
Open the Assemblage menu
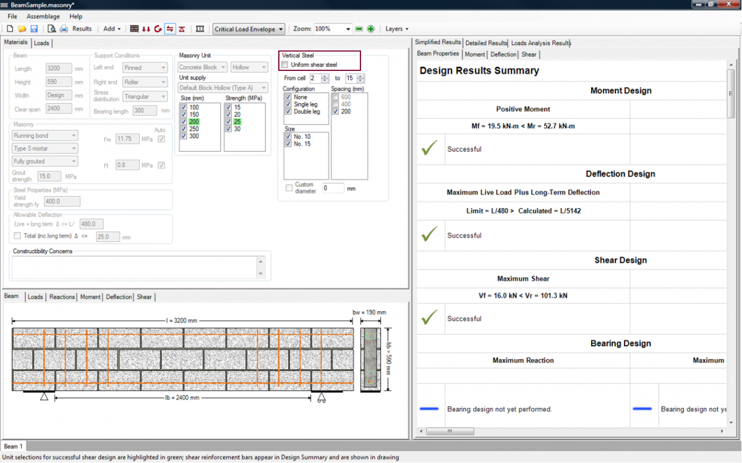(x=43, y=16)
